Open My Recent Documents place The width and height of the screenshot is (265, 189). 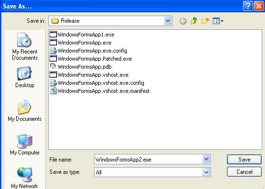[25, 46]
